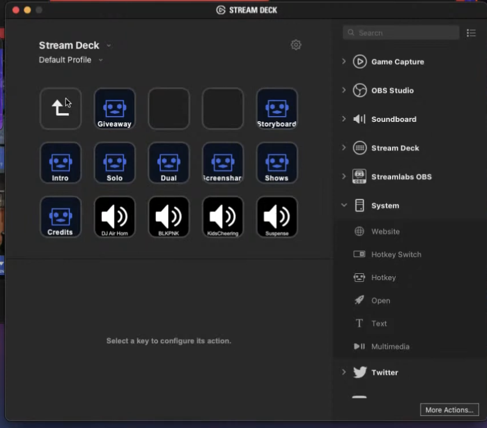The width and height of the screenshot is (487, 428).
Task: Select the Suspense sound key
Action: tap(276, 217)
